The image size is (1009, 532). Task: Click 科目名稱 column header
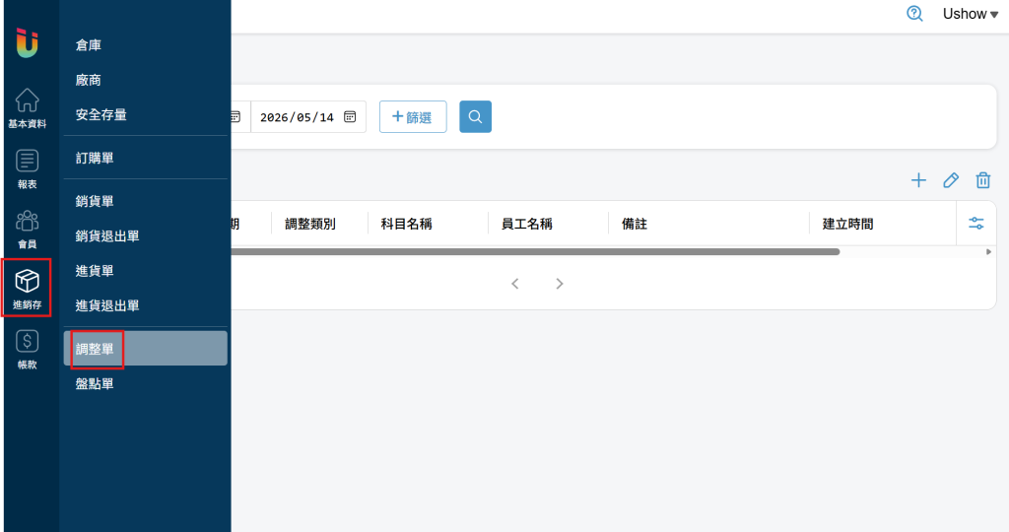[406, 224]
